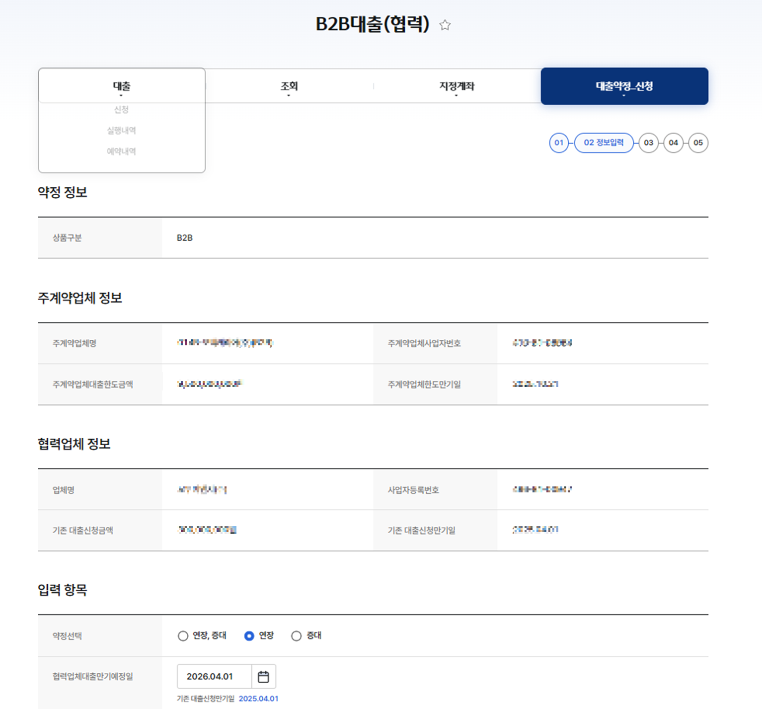
Task: Expand the 대출 menu tab
Action: (x=122, y=86)
